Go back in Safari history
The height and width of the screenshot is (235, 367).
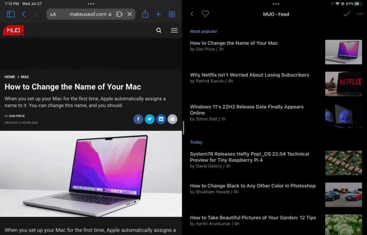pos(24,14)
